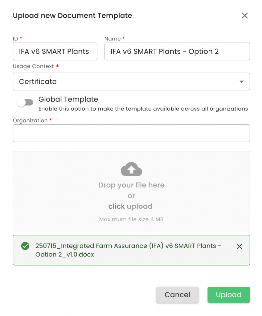Click into the Name text field

177,52
